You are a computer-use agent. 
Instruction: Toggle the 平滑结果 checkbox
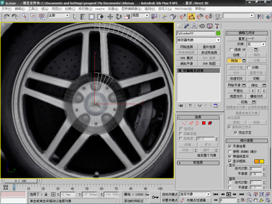click(x=230, y=146)
